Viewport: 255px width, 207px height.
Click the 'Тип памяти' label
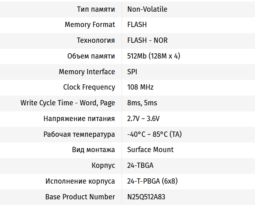(96, 9)
